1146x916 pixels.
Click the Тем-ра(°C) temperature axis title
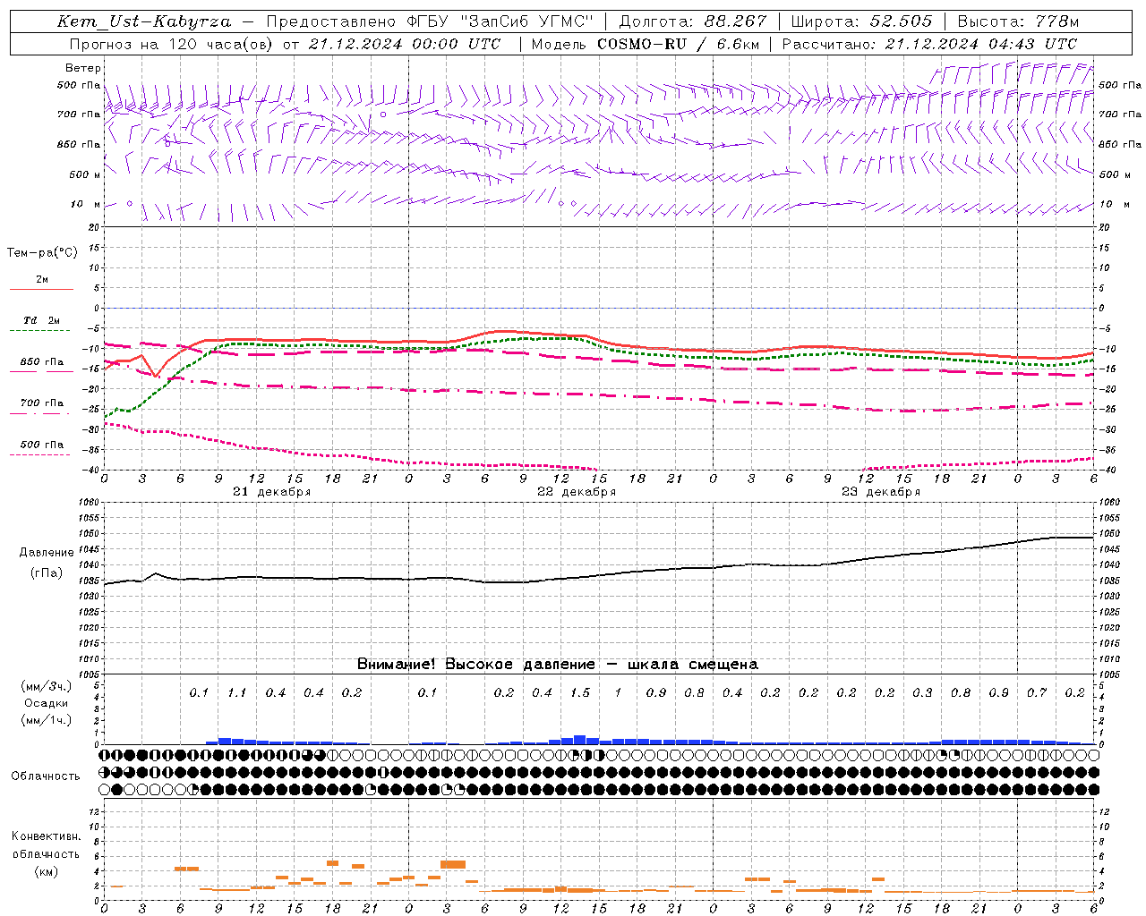point(42,253)
